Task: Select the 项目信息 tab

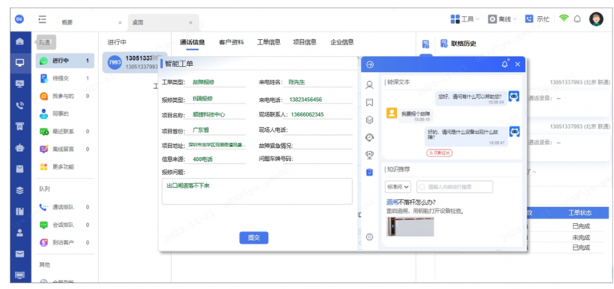Action: coord(305,42)
